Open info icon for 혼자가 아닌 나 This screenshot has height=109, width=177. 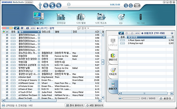click(x=39, y=71)
